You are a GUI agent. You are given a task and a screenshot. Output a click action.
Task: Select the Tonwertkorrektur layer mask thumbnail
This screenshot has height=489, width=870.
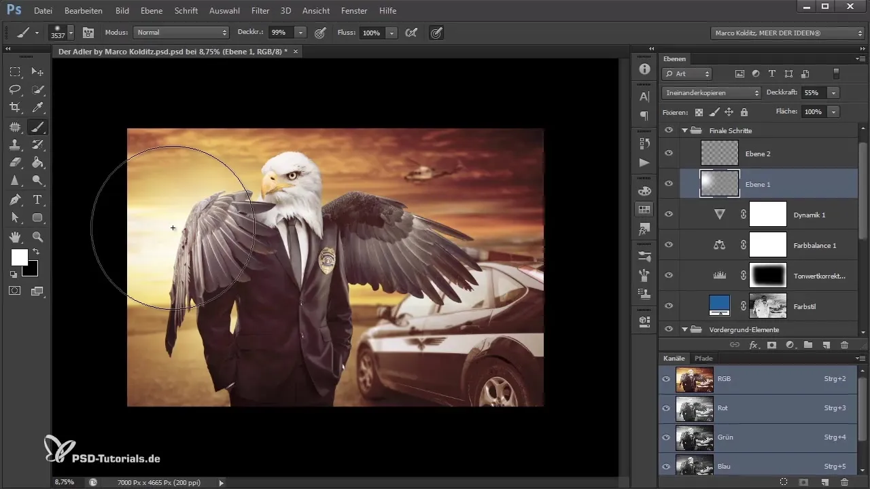click(768, 275)
